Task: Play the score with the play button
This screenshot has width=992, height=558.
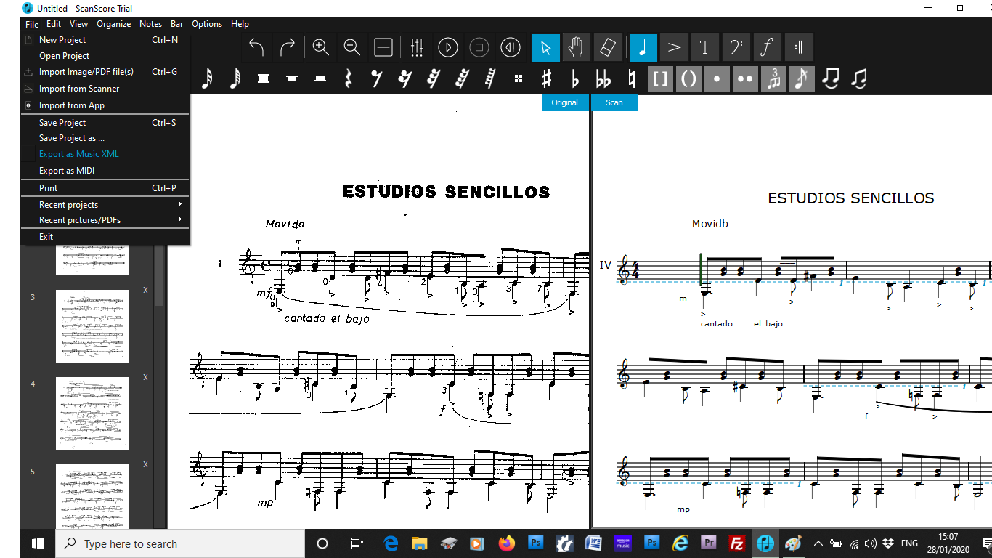Action: pos(448,48)
